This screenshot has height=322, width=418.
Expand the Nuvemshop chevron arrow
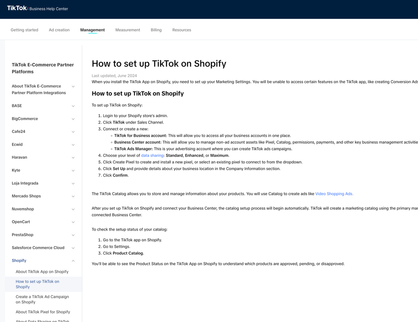tap(73, 209)
